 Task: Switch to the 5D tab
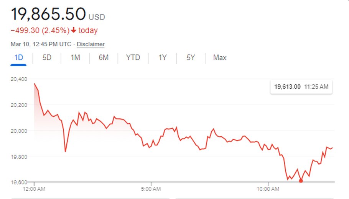pos(47,58)
